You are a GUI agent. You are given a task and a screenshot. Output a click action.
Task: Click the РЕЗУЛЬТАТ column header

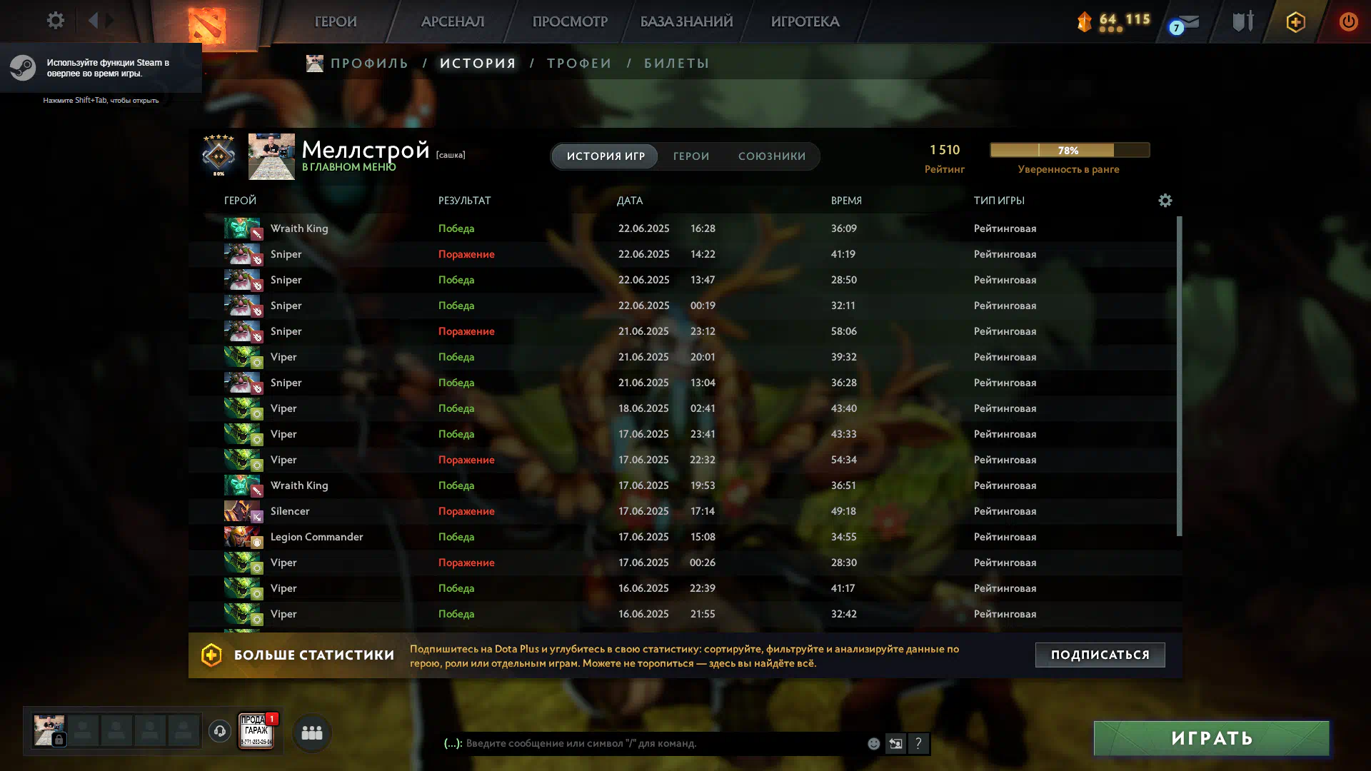pos(464,201)
